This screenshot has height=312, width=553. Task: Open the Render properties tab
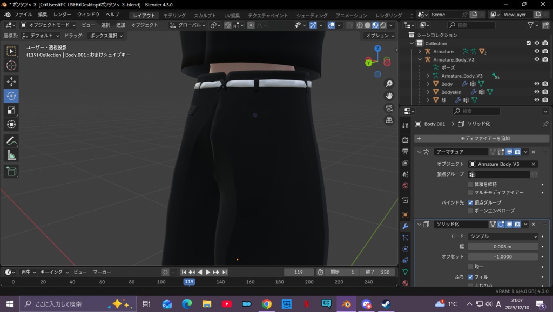(x=405, y=140)
